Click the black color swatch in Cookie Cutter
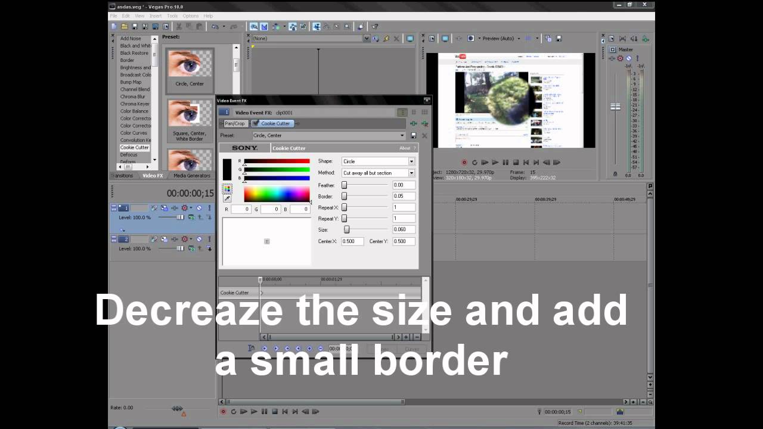 (x=227, y=169)
